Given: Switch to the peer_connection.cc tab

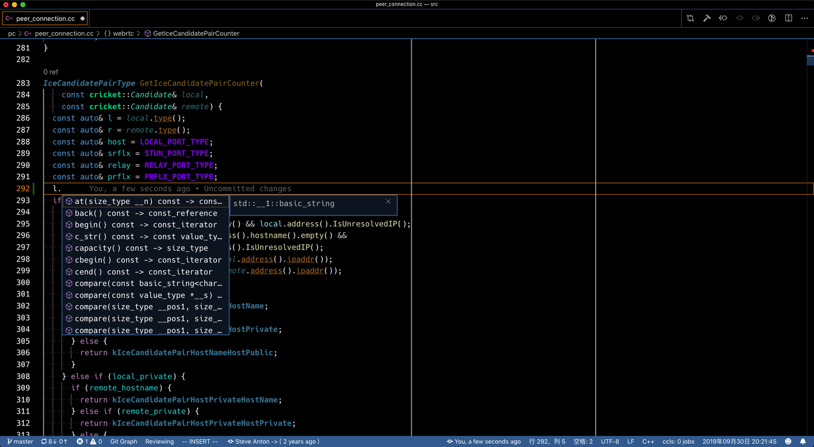Looking at the screenshot, I should point(44,18).
